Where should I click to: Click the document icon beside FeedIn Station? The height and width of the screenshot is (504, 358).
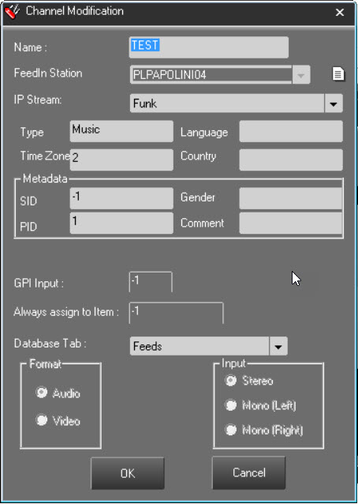click(337, 74)
